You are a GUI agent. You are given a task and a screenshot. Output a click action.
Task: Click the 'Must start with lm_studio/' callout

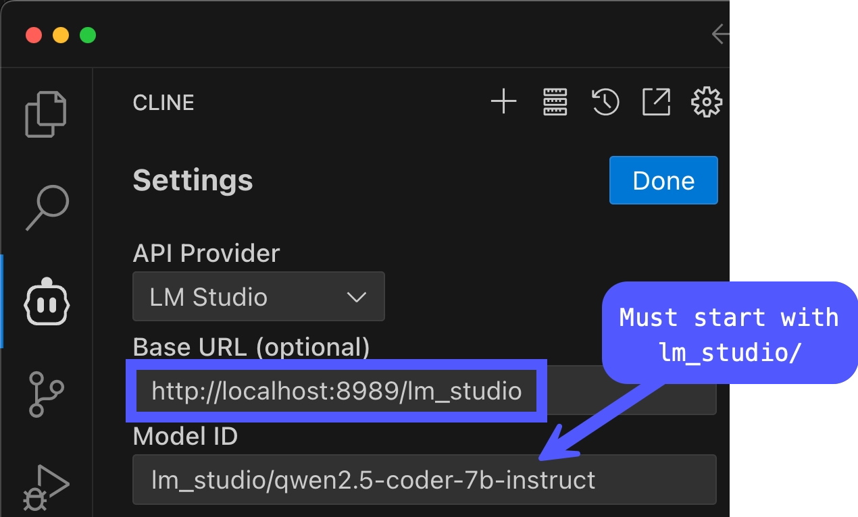click(x=729, y=333)
